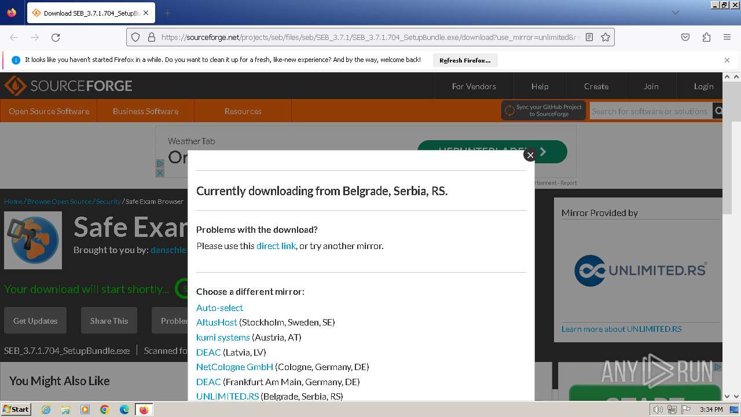Open site info via padlock icon

tap(152, 37)
